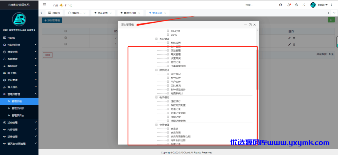Open the bet88 user dropdown
338x155 pixels.
(x=323, y=5)
